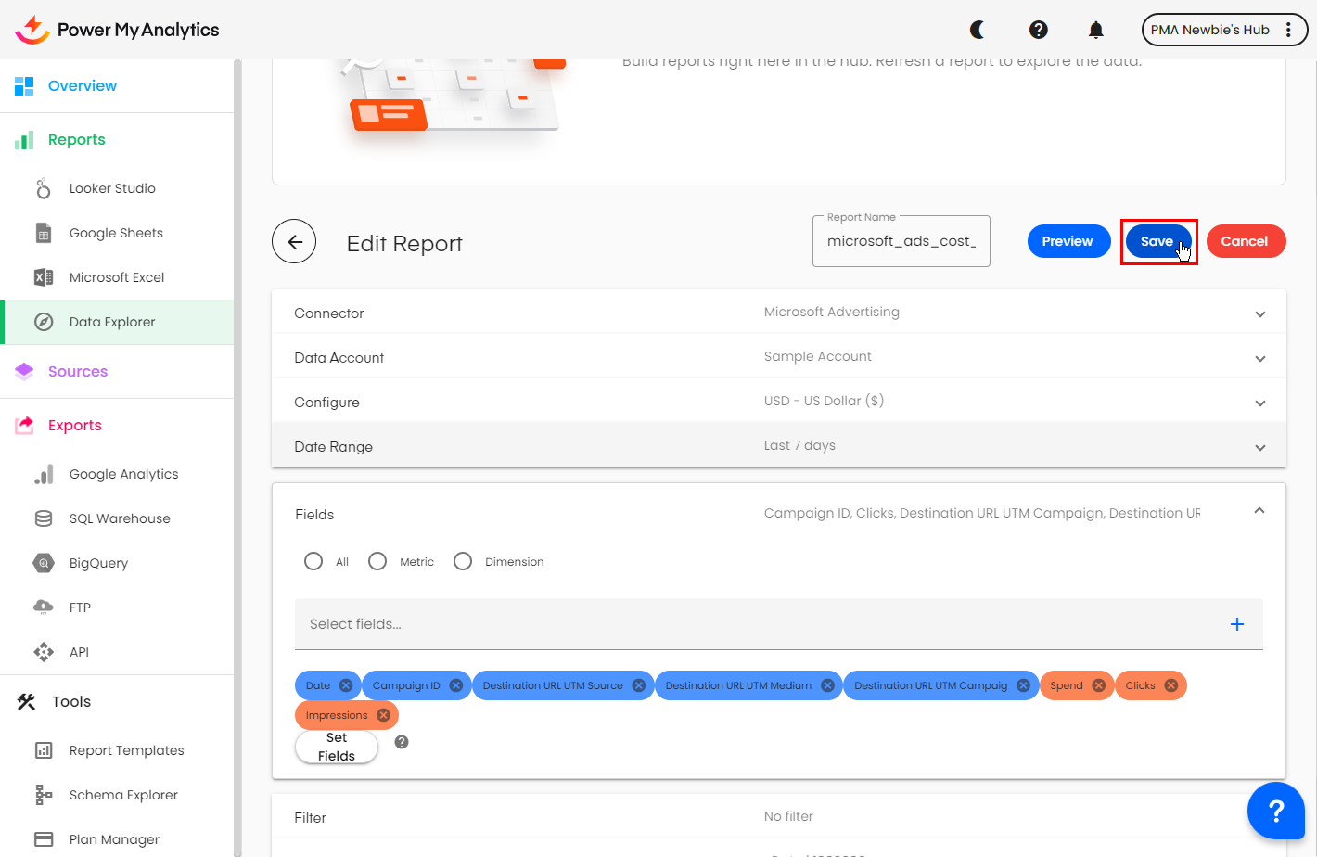Collapse the Fields section
1317x857 pixels.
tap(1259, 511)
